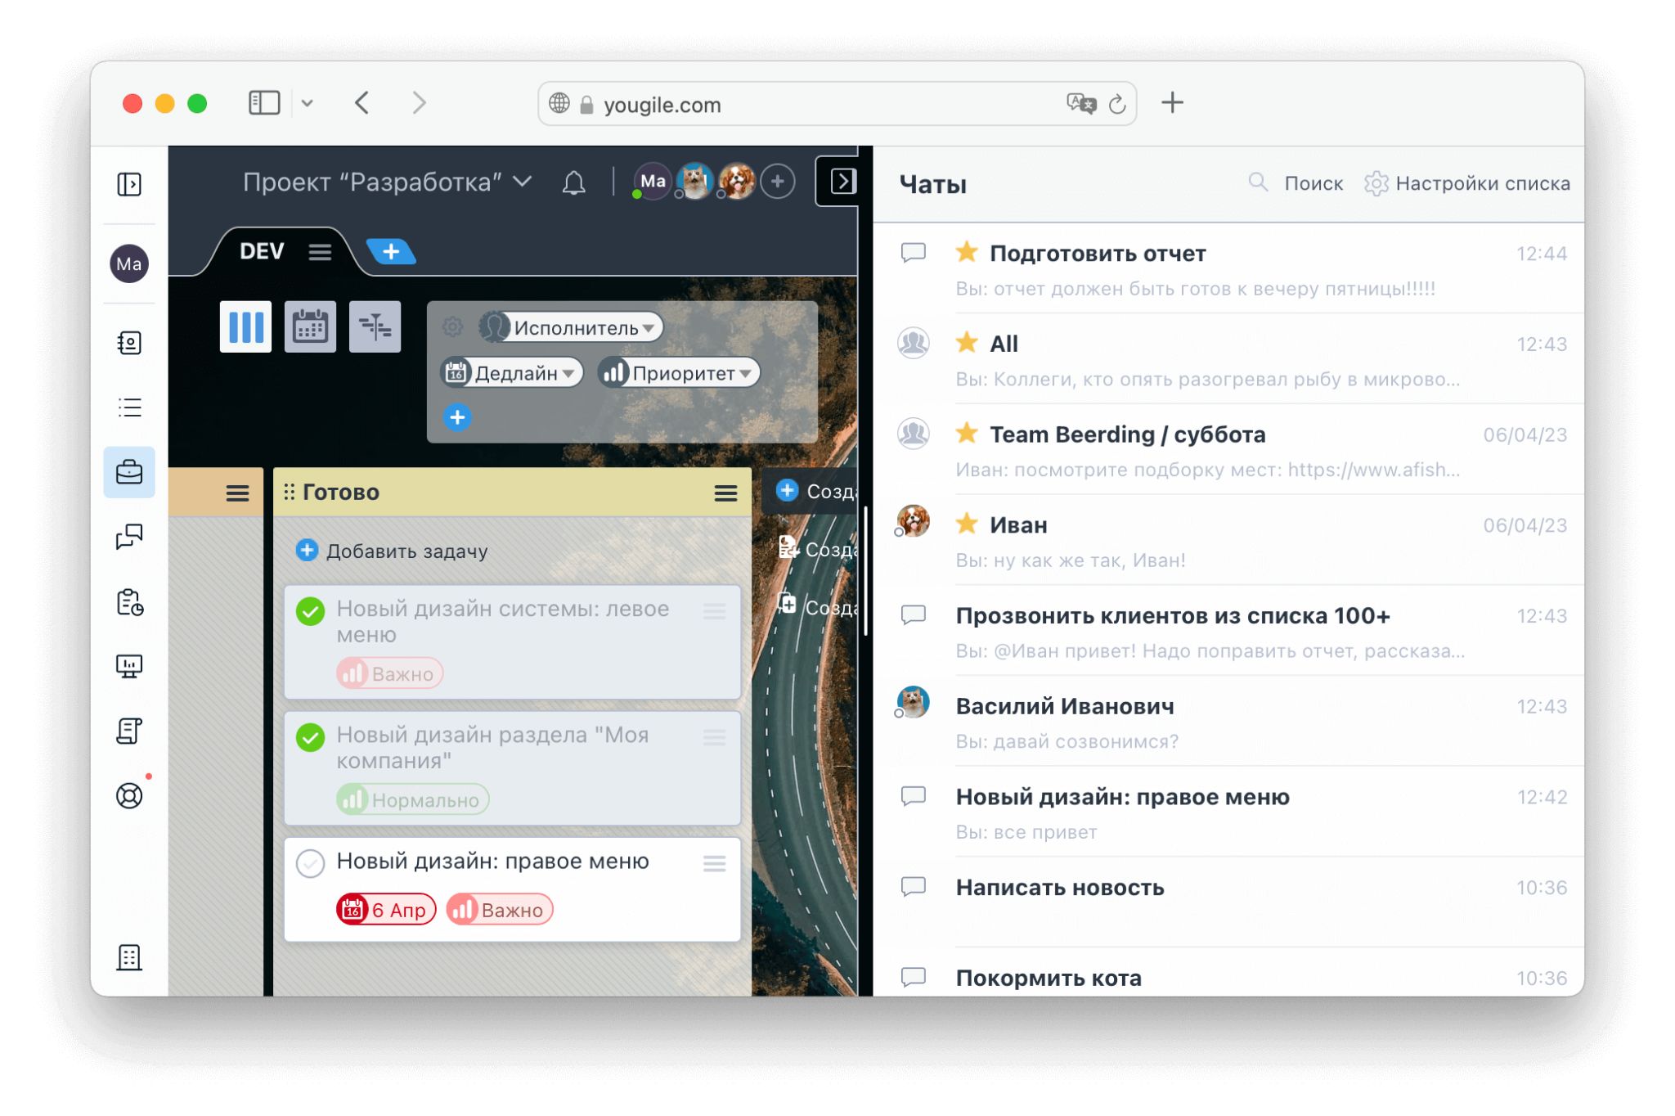Viewport: 1675px width, 1116px height.
Task: Mark "Новый дизайн: правое меню" task complete
Action: [x=311, y=863]
